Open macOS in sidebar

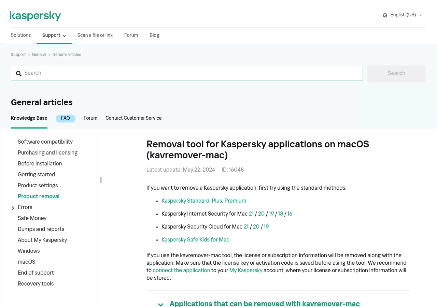click(26, 262)
